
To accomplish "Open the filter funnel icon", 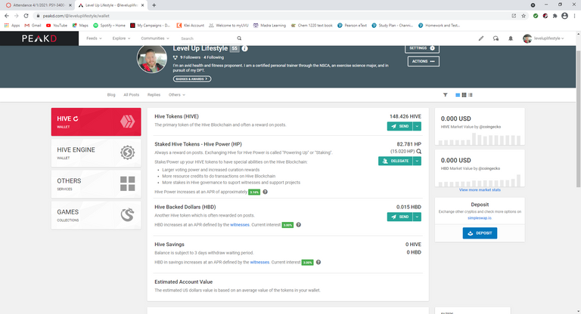I will (446, 95).
